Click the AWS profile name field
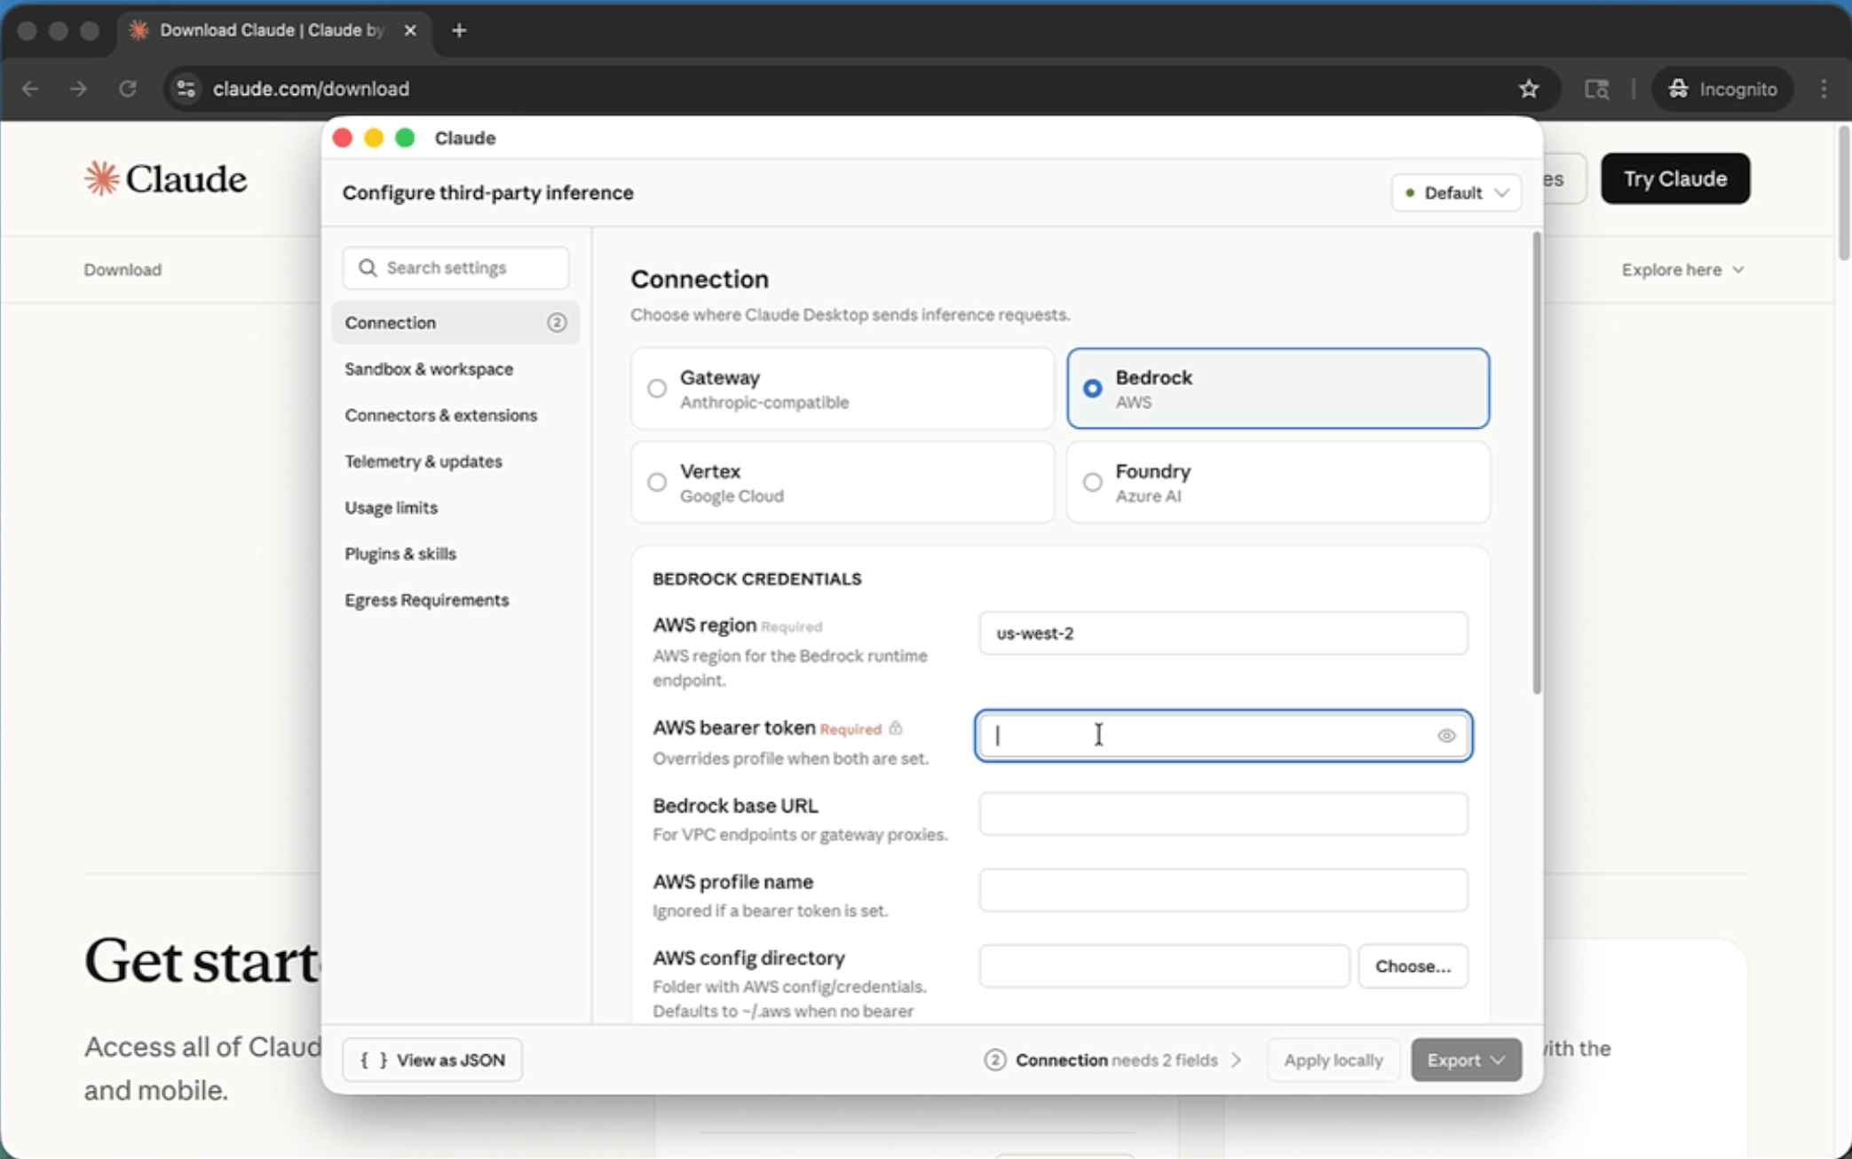The height and width of the screenshot is (1159, 1852). click(x=1223, y=890)
